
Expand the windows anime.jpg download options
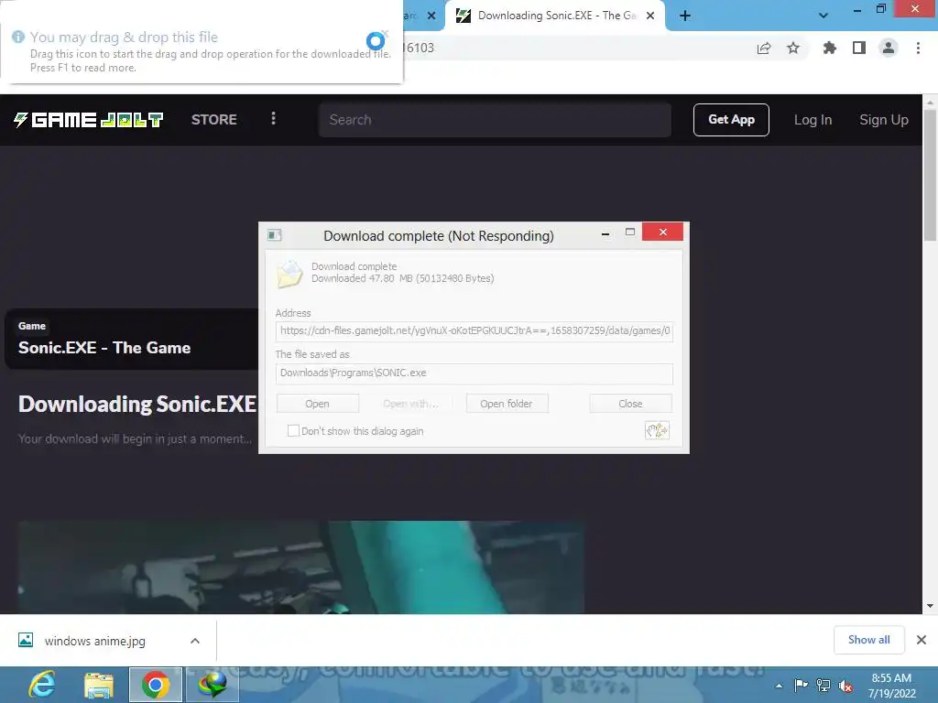pos(195,640)
